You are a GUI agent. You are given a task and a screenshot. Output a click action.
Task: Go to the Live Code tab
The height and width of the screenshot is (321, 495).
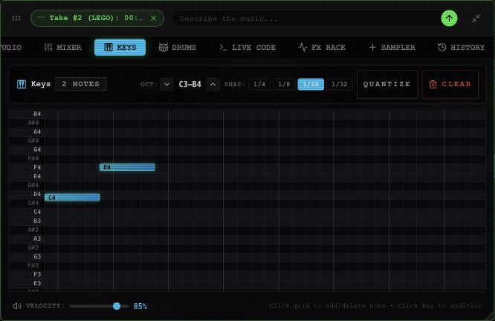(x=247, y=48)
